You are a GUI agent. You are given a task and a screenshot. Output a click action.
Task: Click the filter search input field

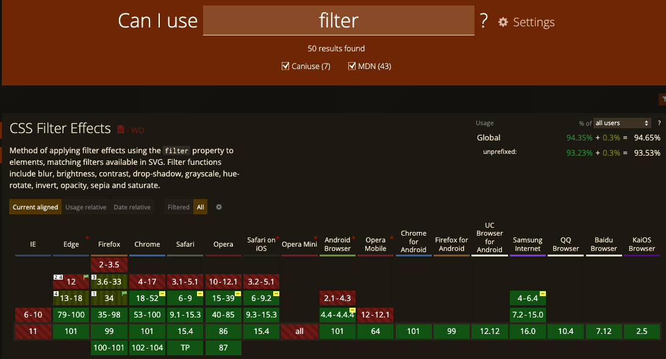tap(338, 20)
